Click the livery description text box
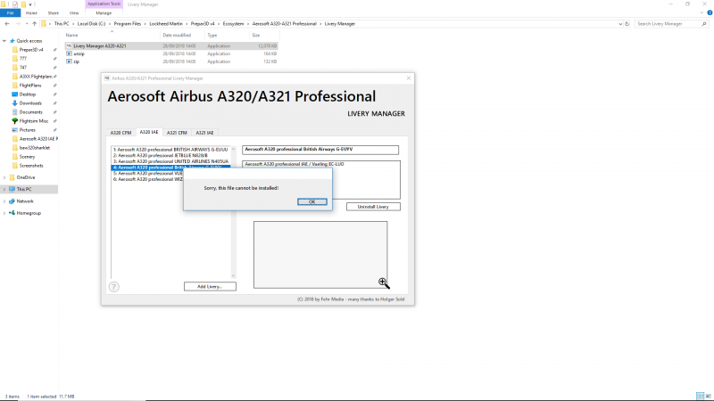This screenshot has width=714, height=401. point(321,180)
